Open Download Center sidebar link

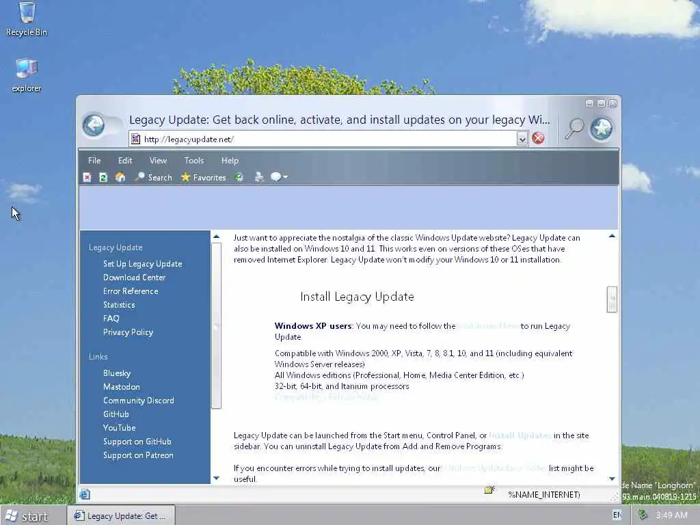pos(134,278)
